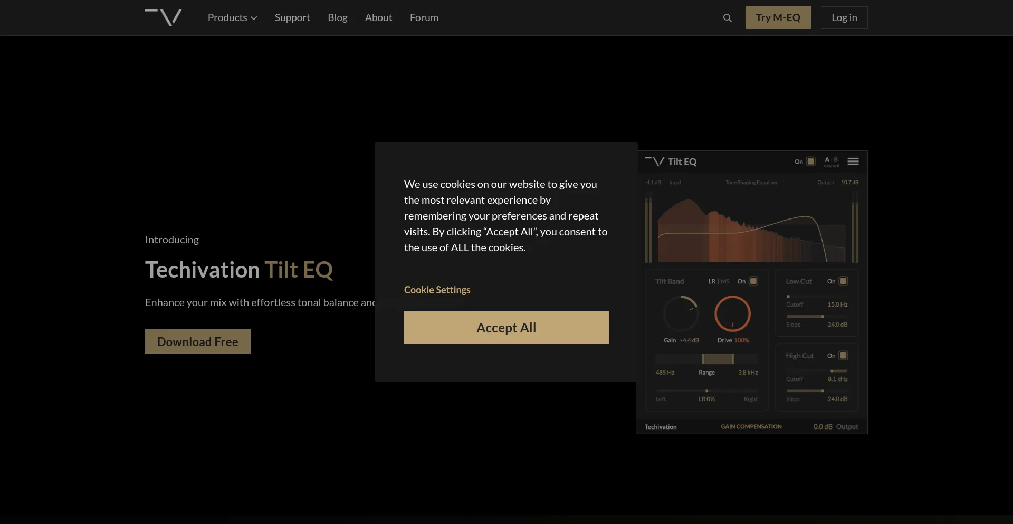
Task: Go to the Blog page
Action: [338, 17]
